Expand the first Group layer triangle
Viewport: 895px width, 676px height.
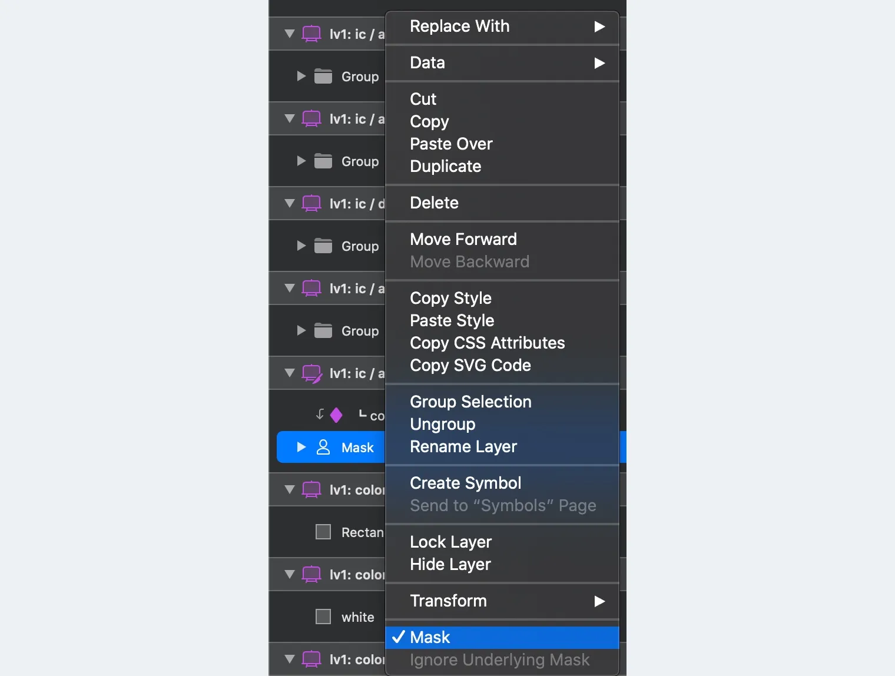301,77
